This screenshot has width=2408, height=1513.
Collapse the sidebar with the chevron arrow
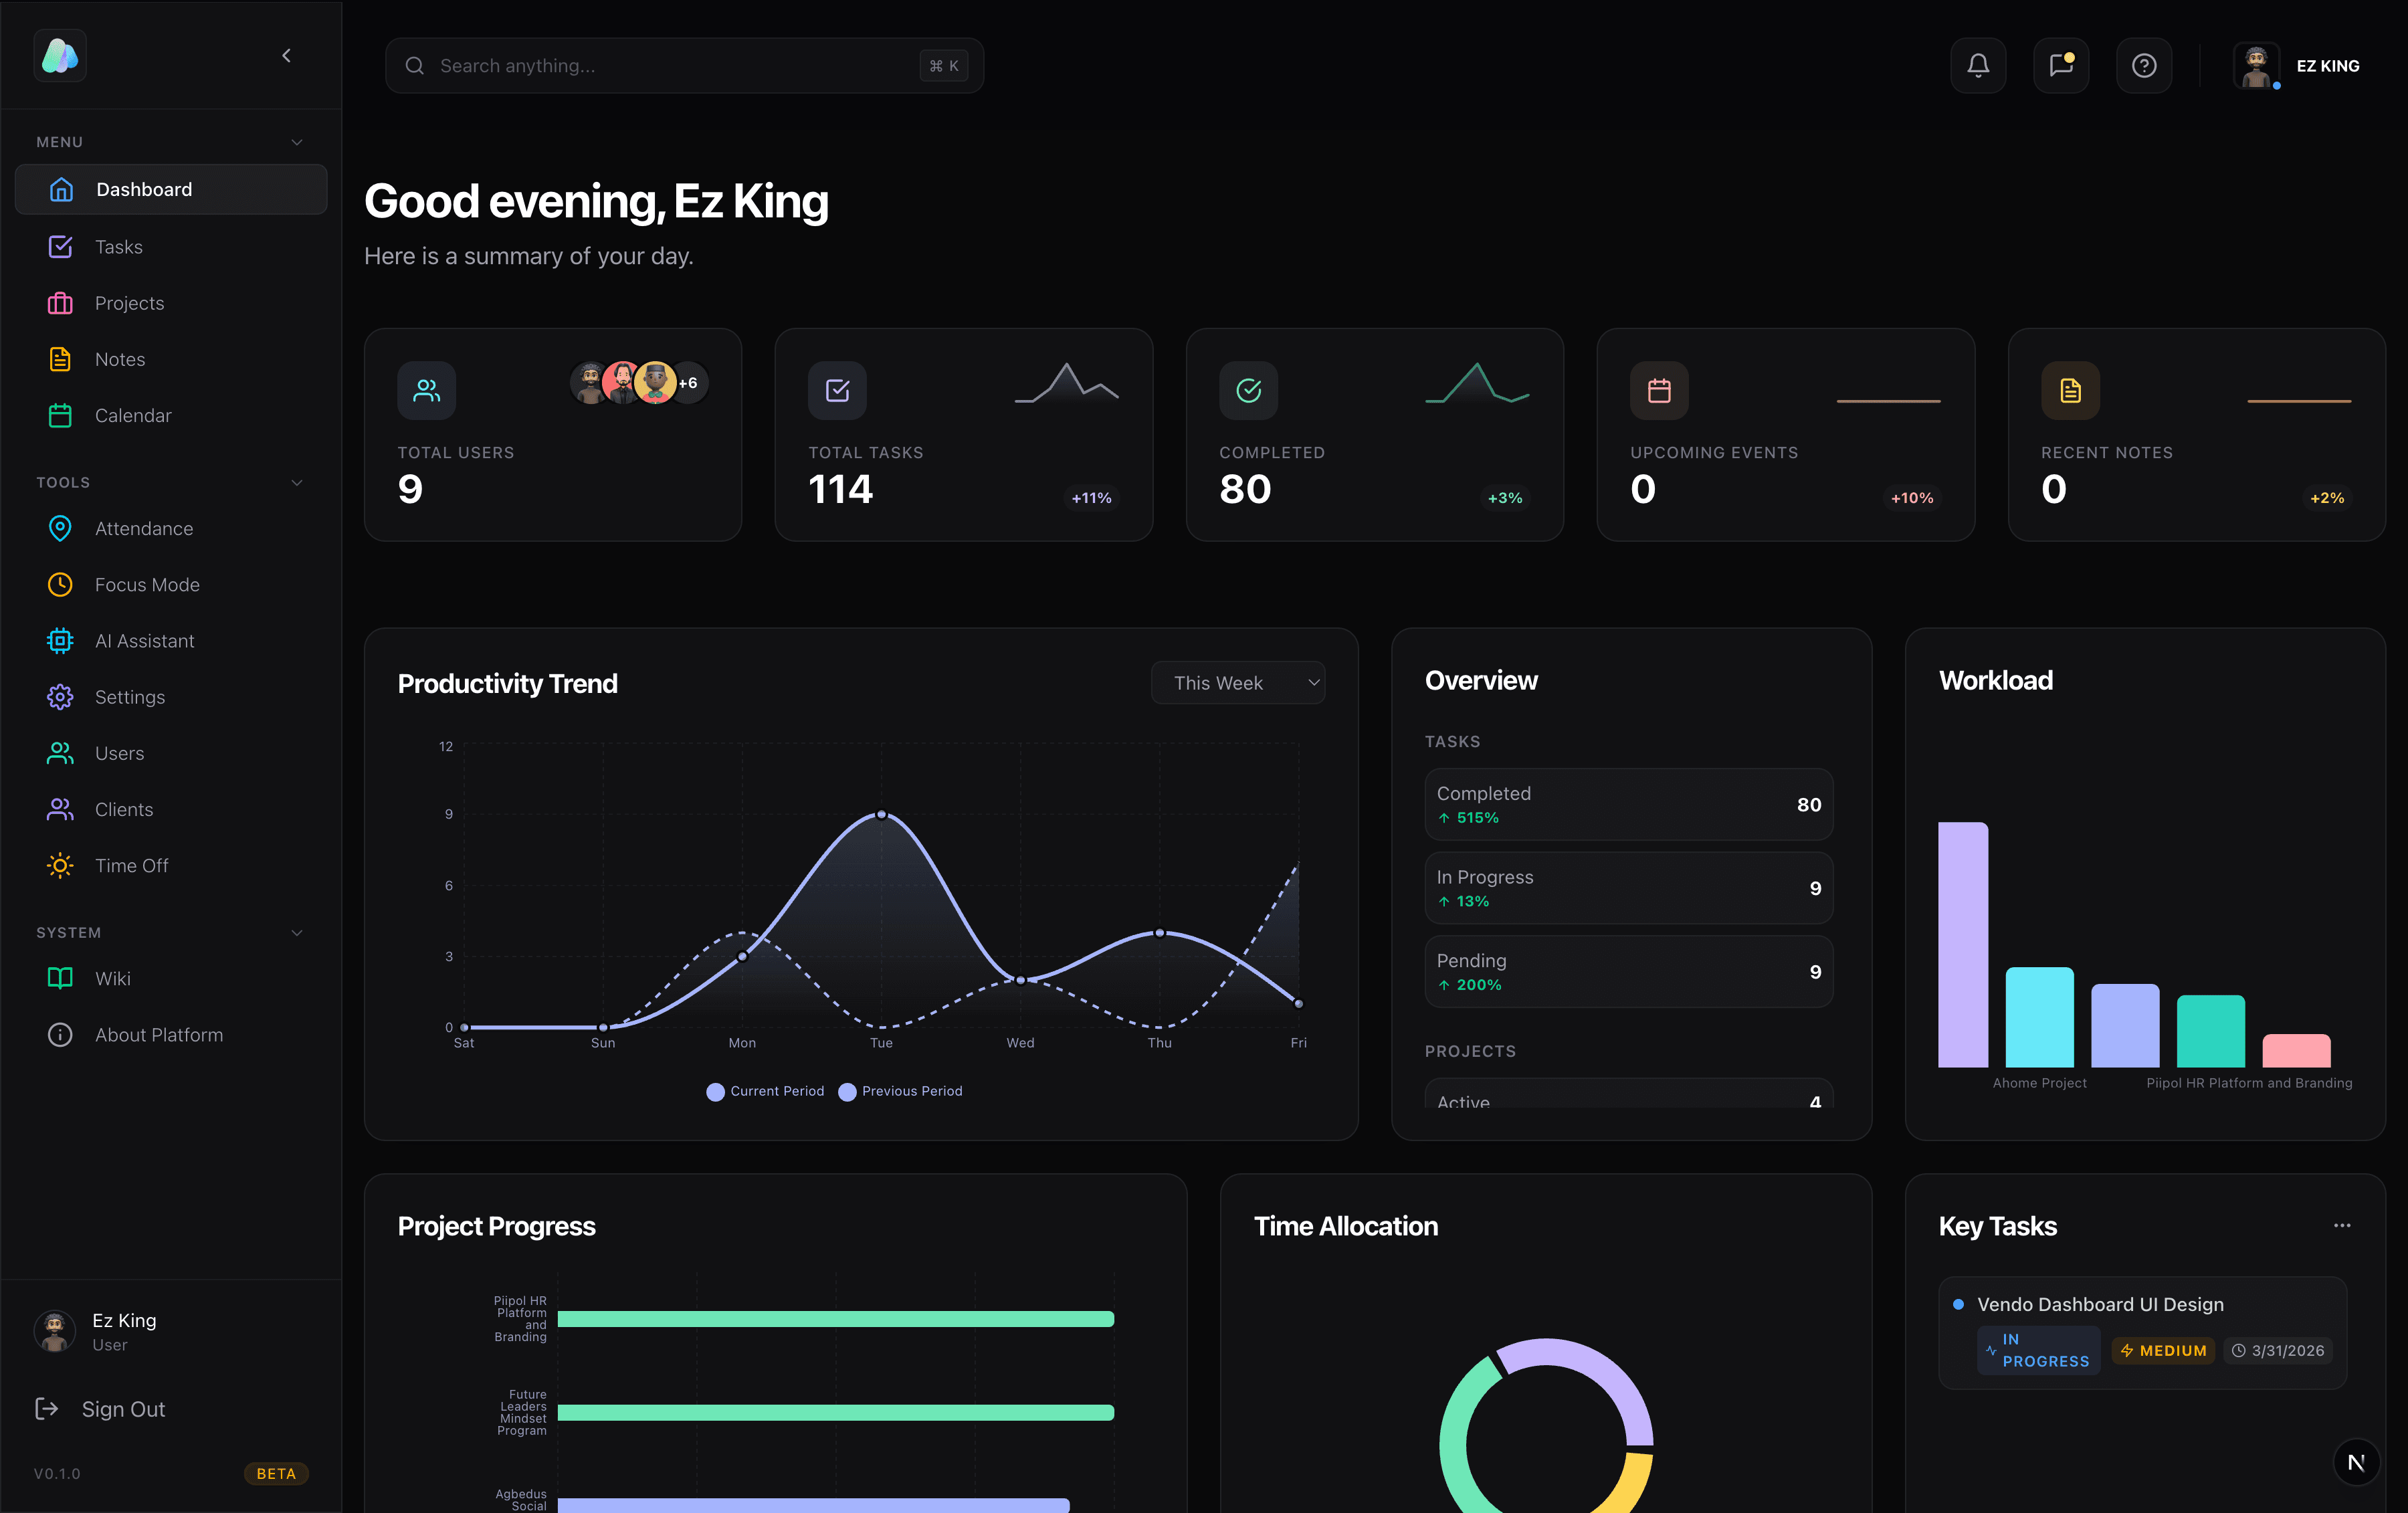coord(287,56)
